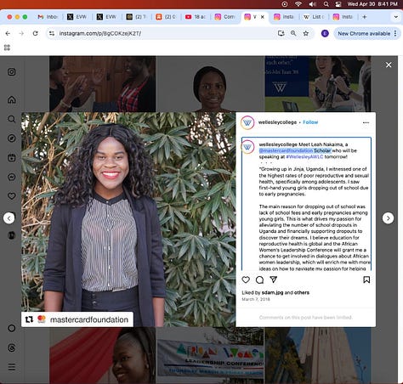Expand the tab search dropdown chevron

[x=396, y=17]
